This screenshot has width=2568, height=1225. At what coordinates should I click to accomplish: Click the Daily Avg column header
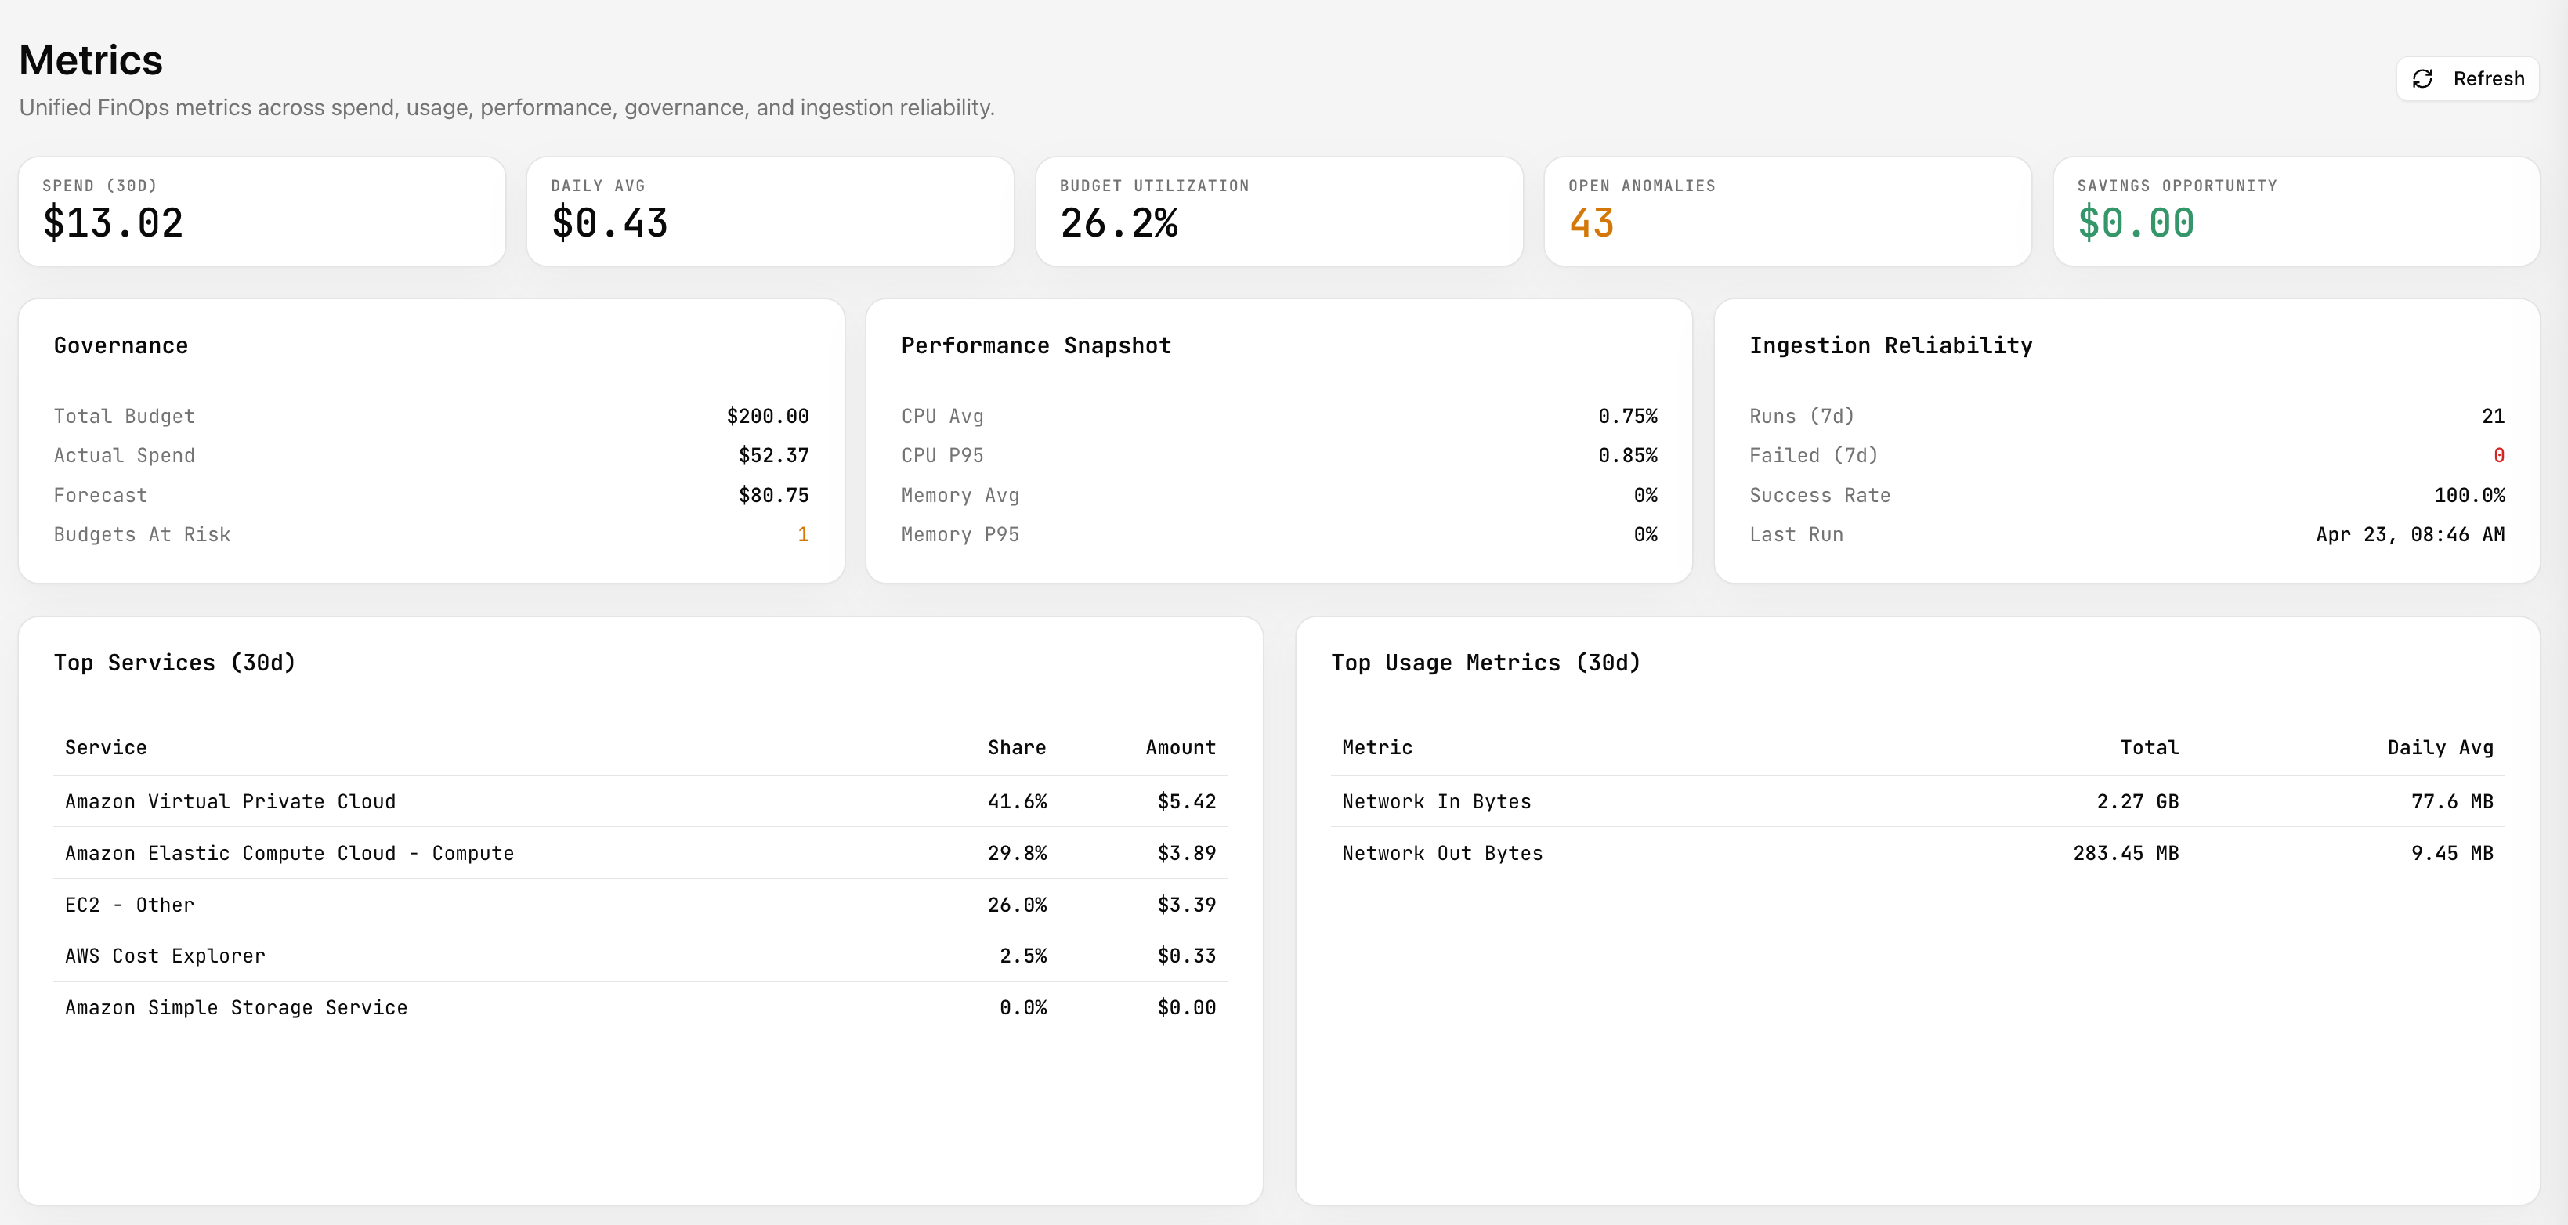[2440, 747]
